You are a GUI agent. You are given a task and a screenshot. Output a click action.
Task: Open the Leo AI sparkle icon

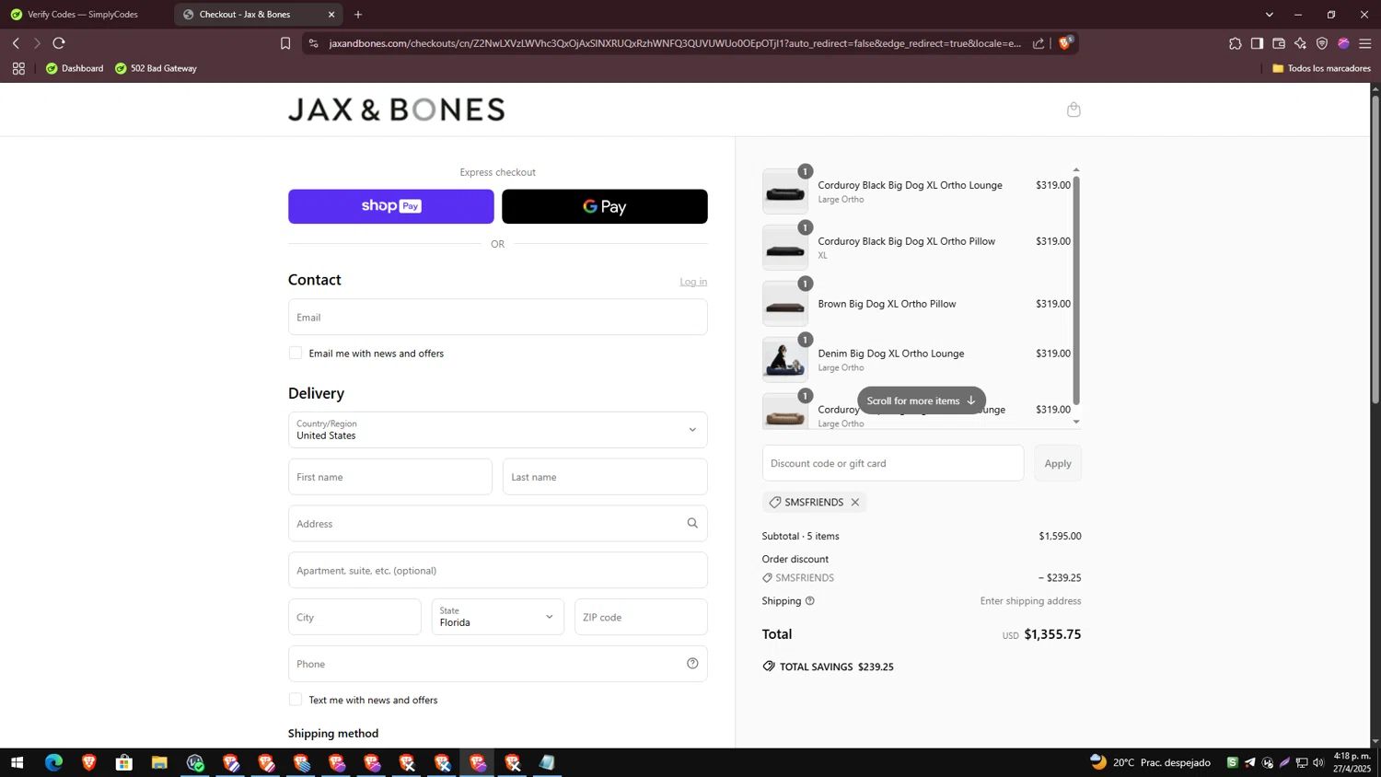tap(1300, 43)
